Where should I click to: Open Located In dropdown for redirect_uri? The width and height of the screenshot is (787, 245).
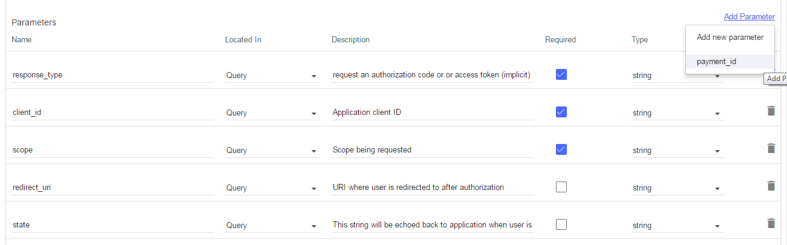[272, 188]
